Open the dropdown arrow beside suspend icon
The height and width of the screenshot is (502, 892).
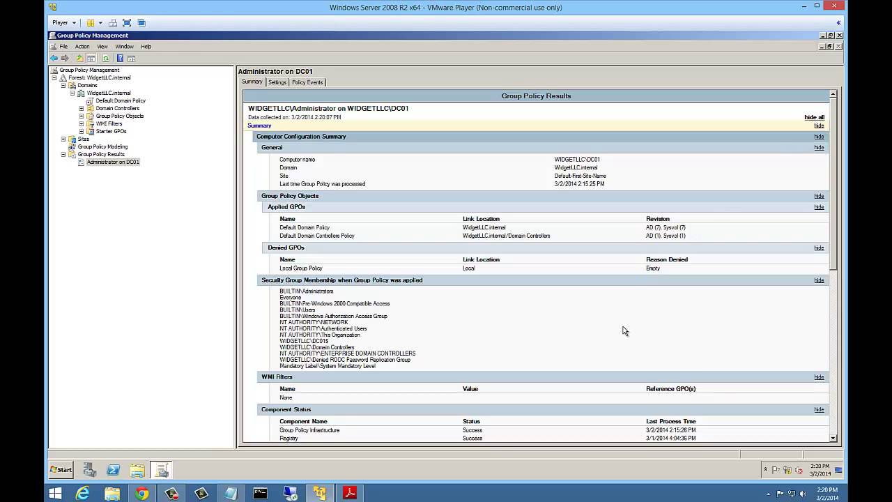100,23
